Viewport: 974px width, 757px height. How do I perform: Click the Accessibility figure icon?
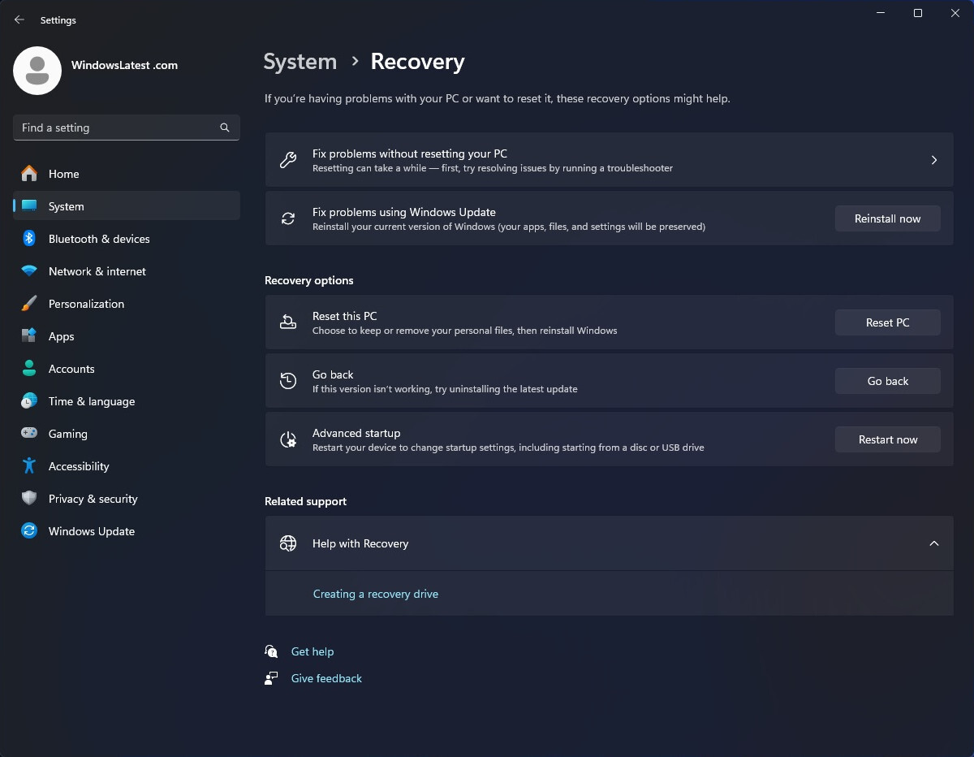29,466
